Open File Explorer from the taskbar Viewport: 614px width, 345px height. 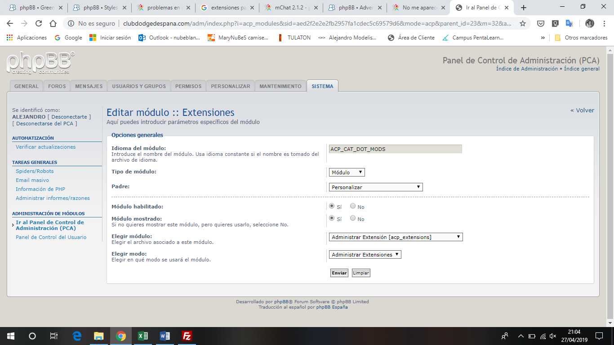pyautogui.click(x=99, y=336)
